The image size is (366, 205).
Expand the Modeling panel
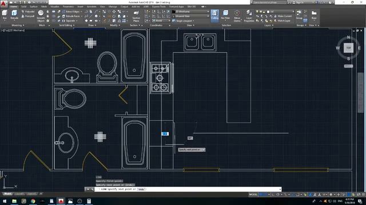coord(18,25)
